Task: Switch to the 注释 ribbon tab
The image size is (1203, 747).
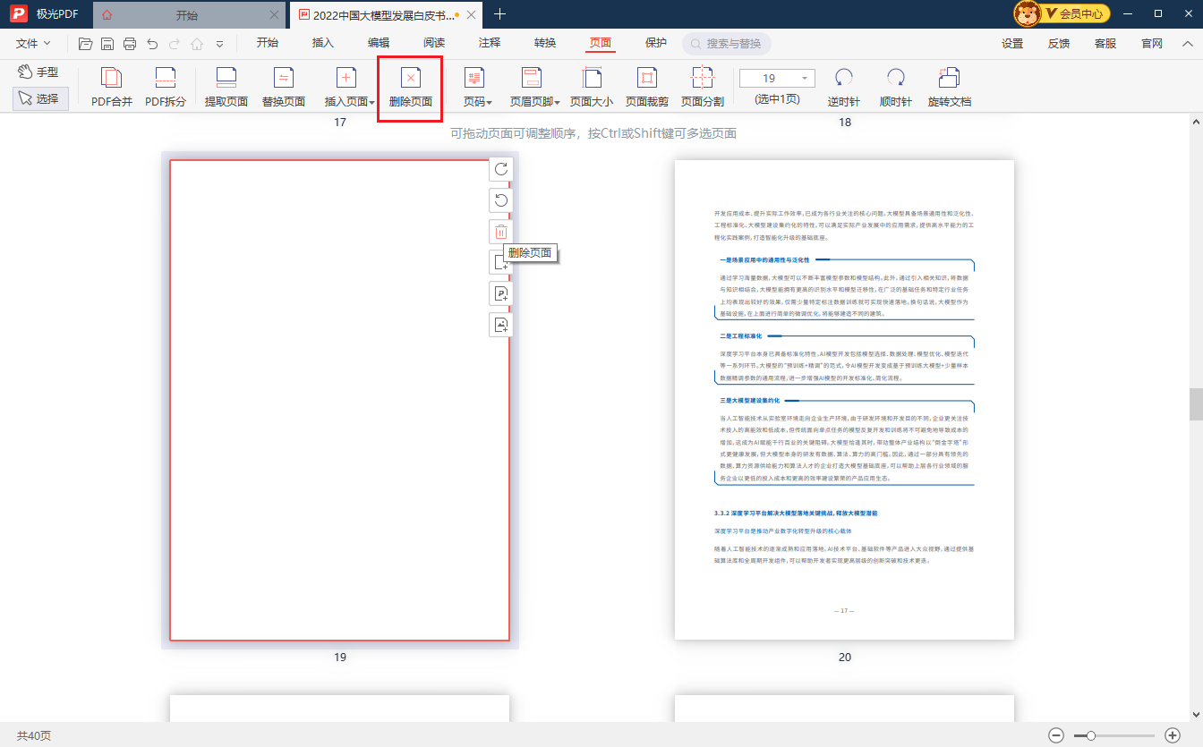Action: pyautogui.click(x=490, y=43)
